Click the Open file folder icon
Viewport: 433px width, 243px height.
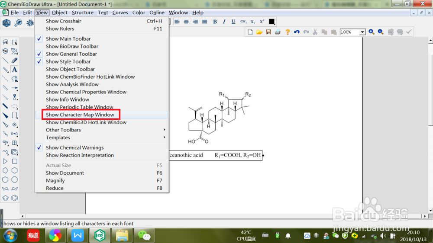(259, 32)
